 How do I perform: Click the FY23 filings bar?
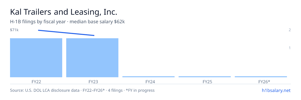[92, 58]
